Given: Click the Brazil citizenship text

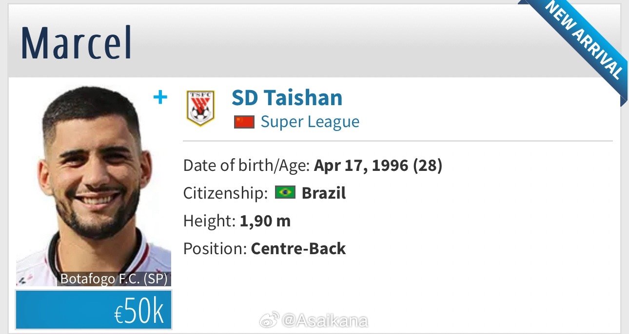Looking at the screenshot, I should click(324, 193).
